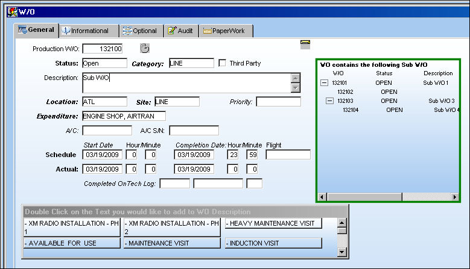Open the Optional tab

point(142,31)
